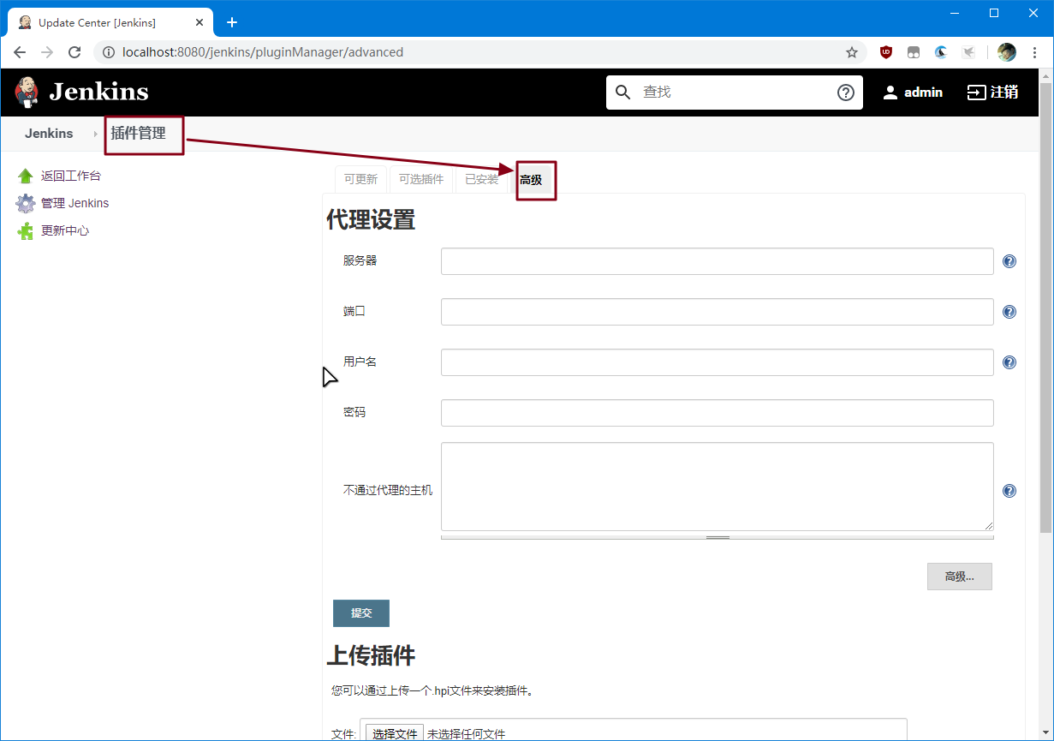Click the admin user link
Screen dimensions: 1054x741
click(x=923, y=93)
